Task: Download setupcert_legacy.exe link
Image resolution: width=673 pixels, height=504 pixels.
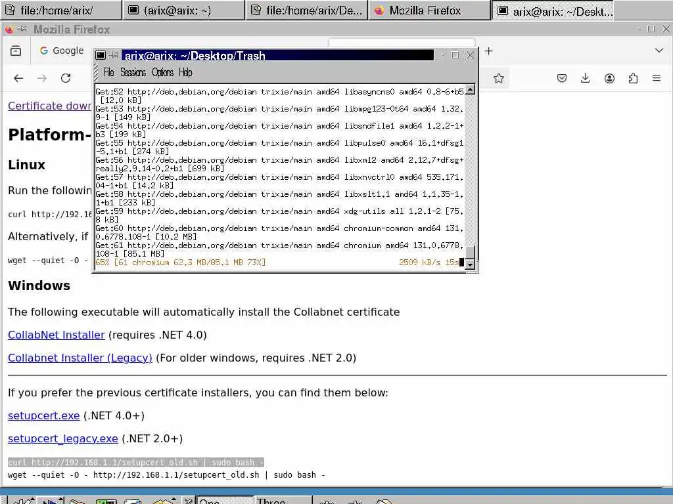Action: 62,439
